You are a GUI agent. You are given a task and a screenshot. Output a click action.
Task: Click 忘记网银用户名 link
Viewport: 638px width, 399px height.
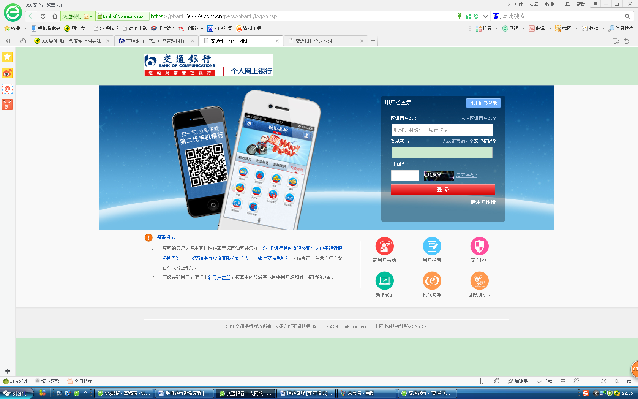(x=478, y=119)
